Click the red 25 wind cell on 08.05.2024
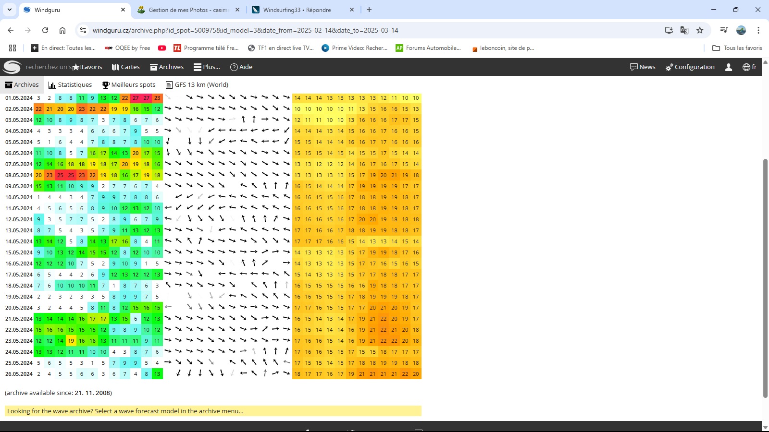 pos(60,175)
